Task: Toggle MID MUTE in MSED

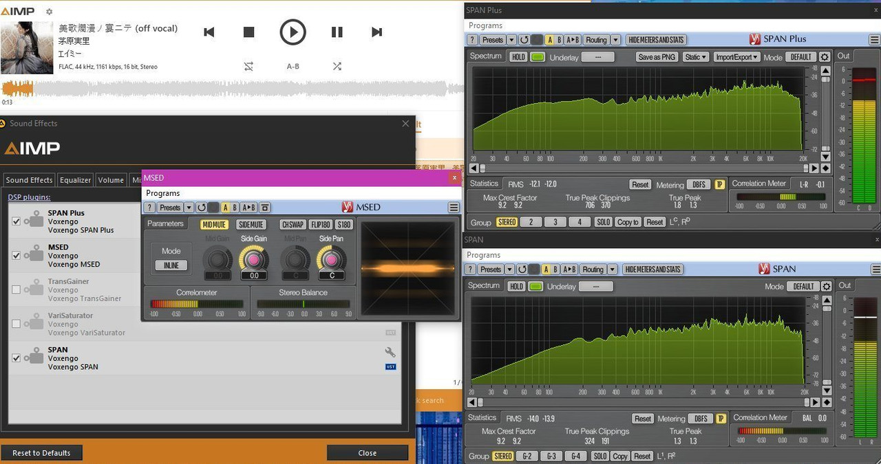Action: pyautogui.click(x=214, y=225)
